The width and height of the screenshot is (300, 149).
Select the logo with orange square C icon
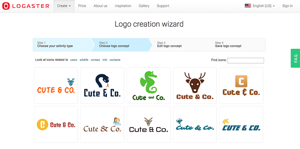click(x=241, y=85)
